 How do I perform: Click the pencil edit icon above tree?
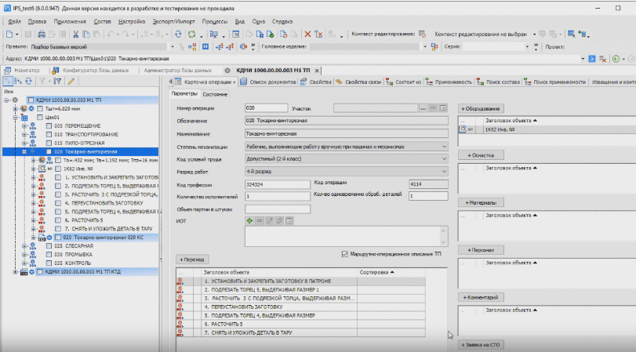(71, 81)
